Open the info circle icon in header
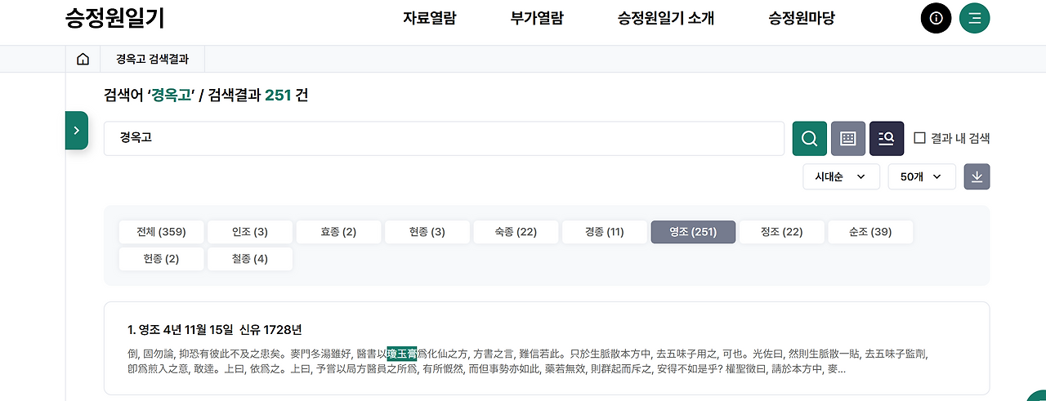Image resolution: width=1046 pixels, height=401 pixels. [936, 18]
